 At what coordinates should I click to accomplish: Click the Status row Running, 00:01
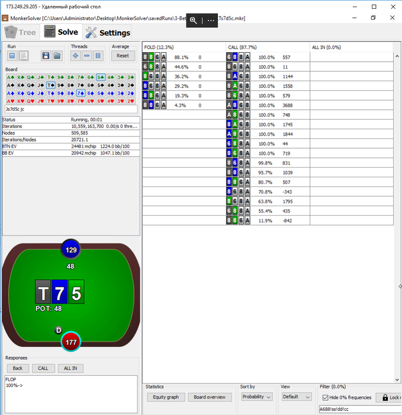tap(86, 120)
